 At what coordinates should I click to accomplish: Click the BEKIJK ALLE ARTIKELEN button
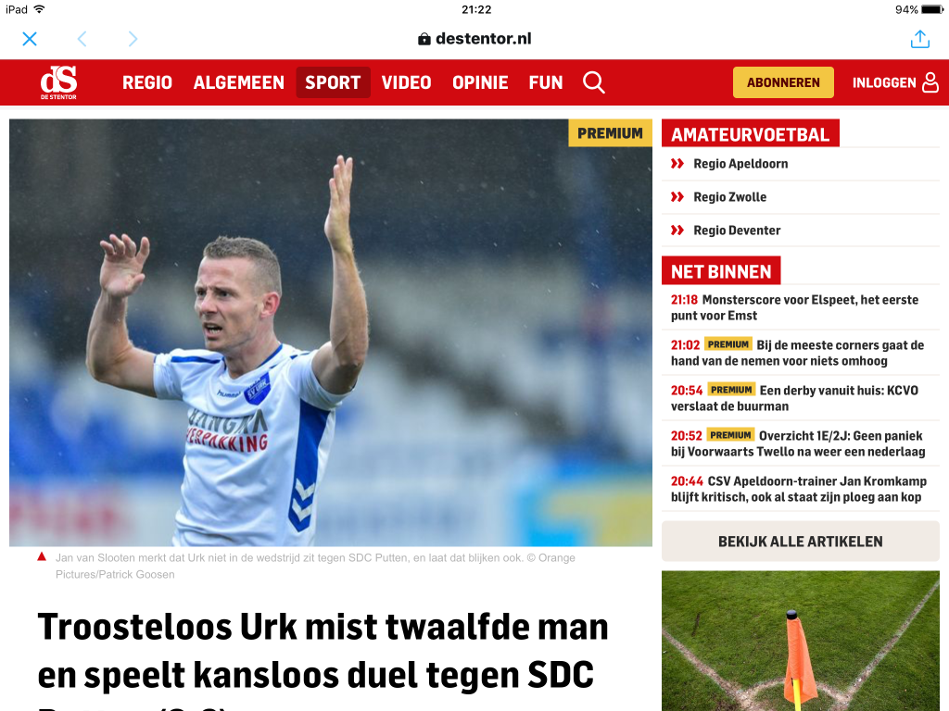[x=800, y=541]
